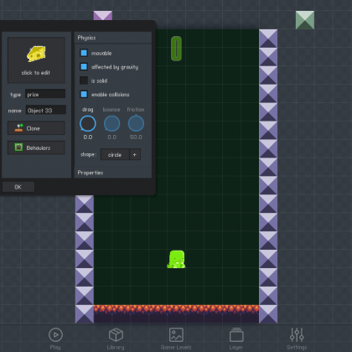Open the Behaviors editor
Screen dimensions: 352x352
(x=36, y=148)
